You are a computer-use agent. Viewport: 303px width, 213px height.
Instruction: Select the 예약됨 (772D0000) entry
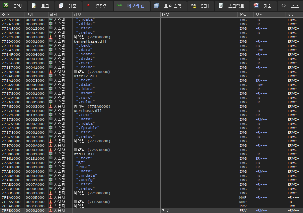[x=92, y=72]
